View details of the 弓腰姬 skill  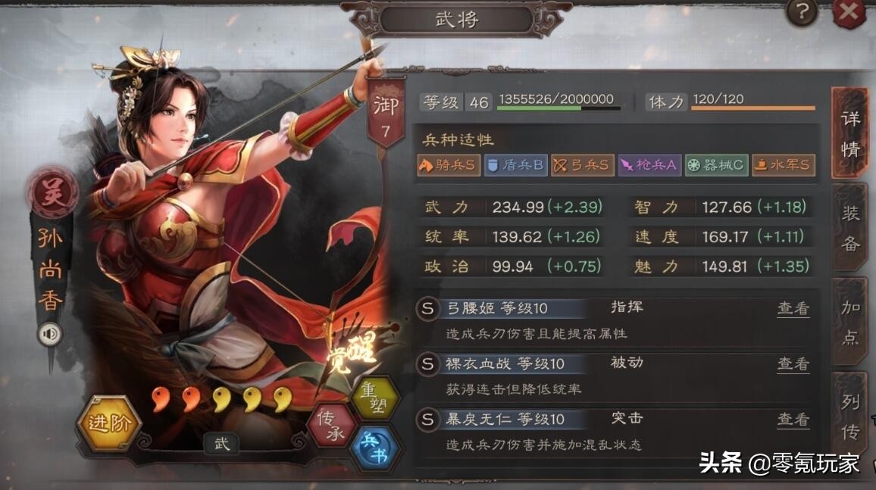pos(793,308)
